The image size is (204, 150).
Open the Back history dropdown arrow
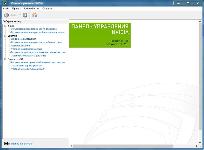tap(20, 15)
